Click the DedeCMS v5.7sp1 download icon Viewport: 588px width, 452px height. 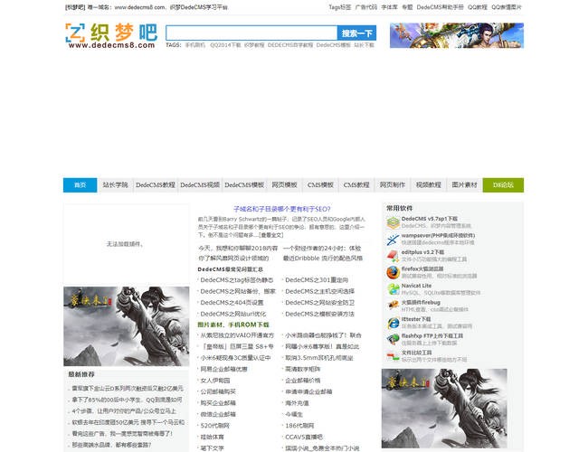click(x=392, y=222)
